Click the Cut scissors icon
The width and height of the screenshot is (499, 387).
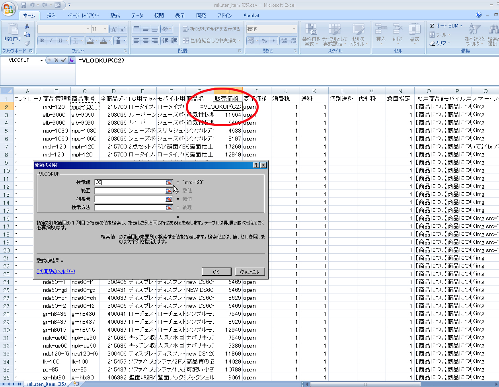[x=27, y=26]
